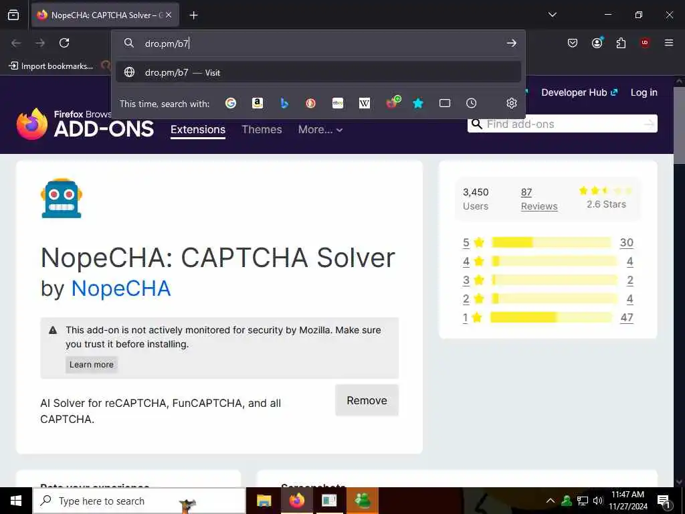685x514 pixels.
Task: Click Windows taskbar search box
Action: coord(139,501)
